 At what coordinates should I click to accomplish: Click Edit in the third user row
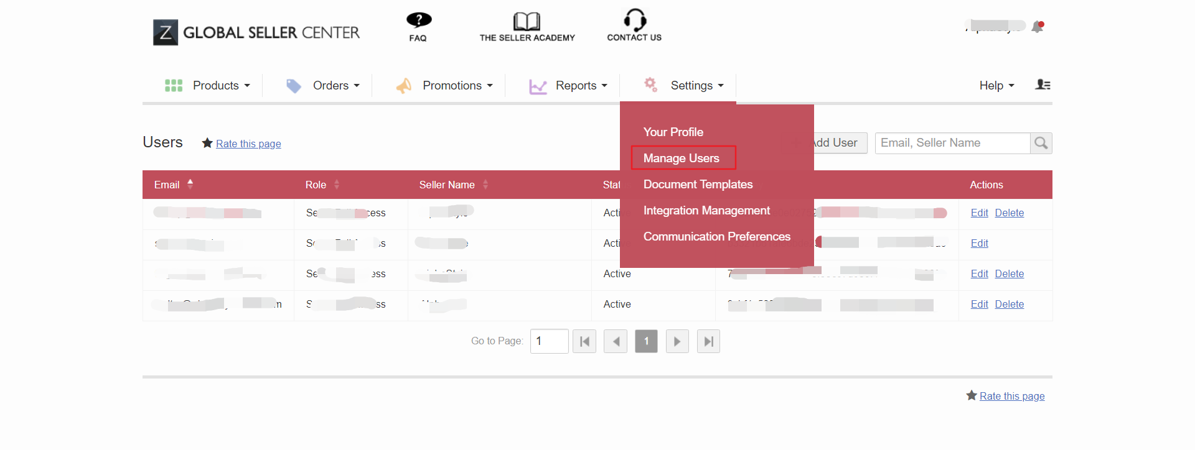980,273
